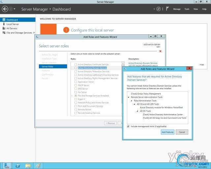The height and width of the screenshot is (169, 211).
Task: Click the orange step 1 circle icon
Action: pos(66,30)
